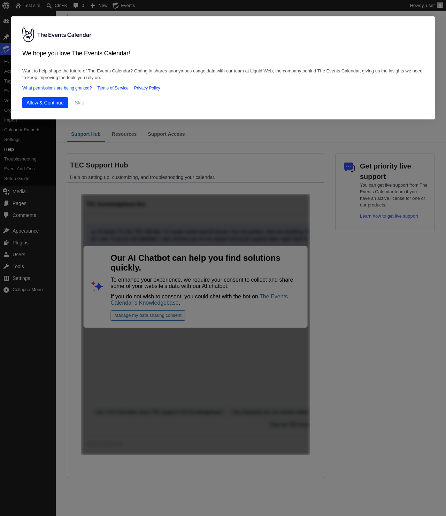Screen dimensions: 446x516
Task: Click Manage my data sharing consent
Action: pos(148,315)
